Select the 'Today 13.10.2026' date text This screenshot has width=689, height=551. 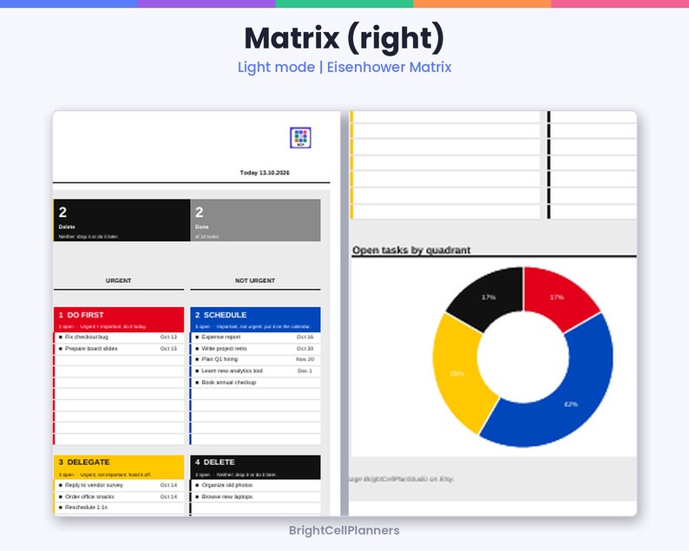(x=265, y=173)
